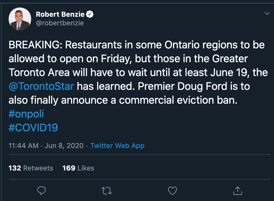Viewport: 274px width, 201px height.
Task: Open the top-right chevron menu
Action: click(267, 13)
